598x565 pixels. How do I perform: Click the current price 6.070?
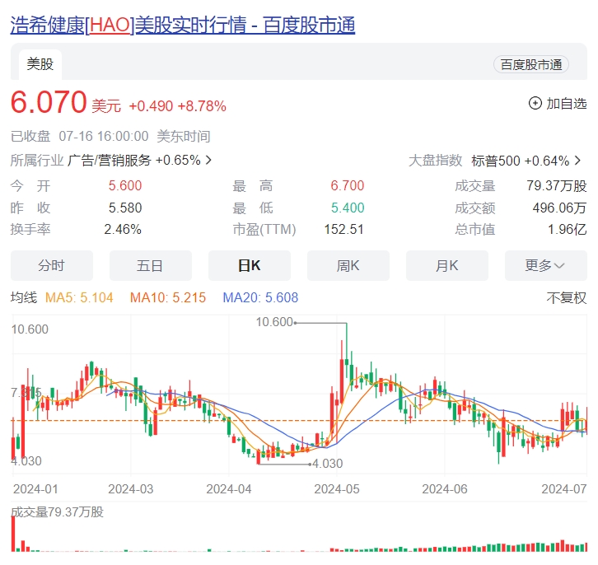point(49,102)
